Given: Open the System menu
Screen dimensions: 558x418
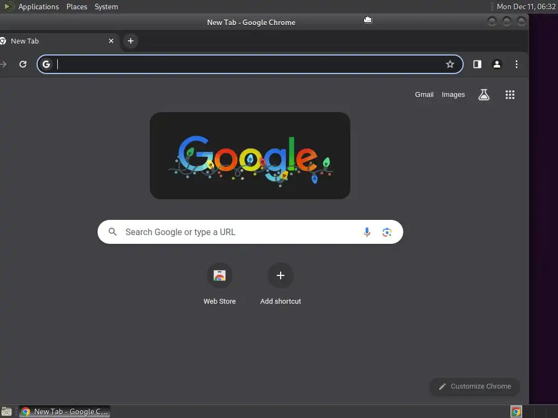Looking at the screenshot, I should (106, 7).
